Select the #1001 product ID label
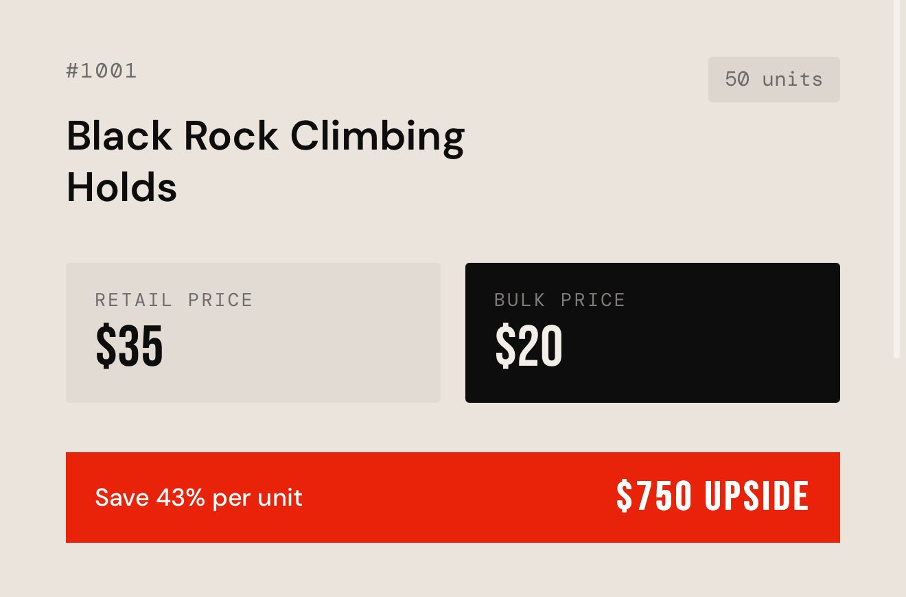 tap(102, 71)
